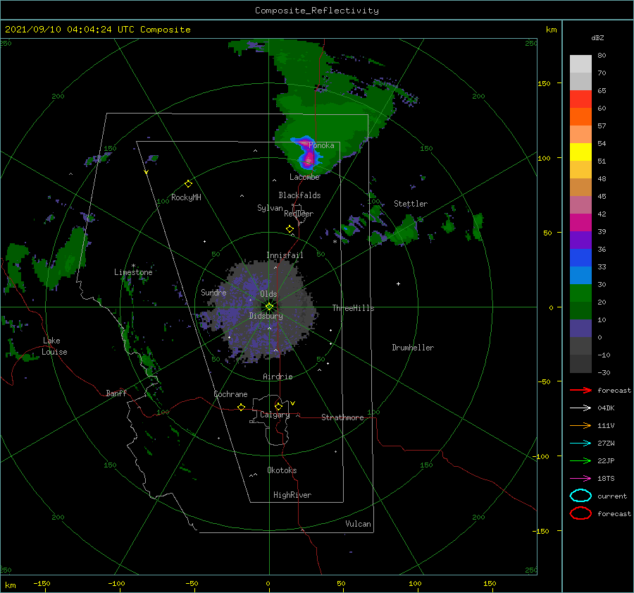This screenshot has width=634, height=593.
Task: Click the magenta 18TS arrow icon
Action: coord(580,479)
